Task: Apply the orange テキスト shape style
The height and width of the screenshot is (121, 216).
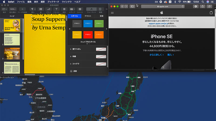Action: [x=99, y=35]
